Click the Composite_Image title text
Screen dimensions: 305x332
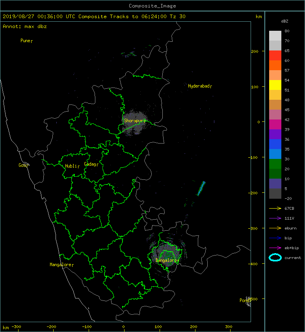tap(152, 6)
